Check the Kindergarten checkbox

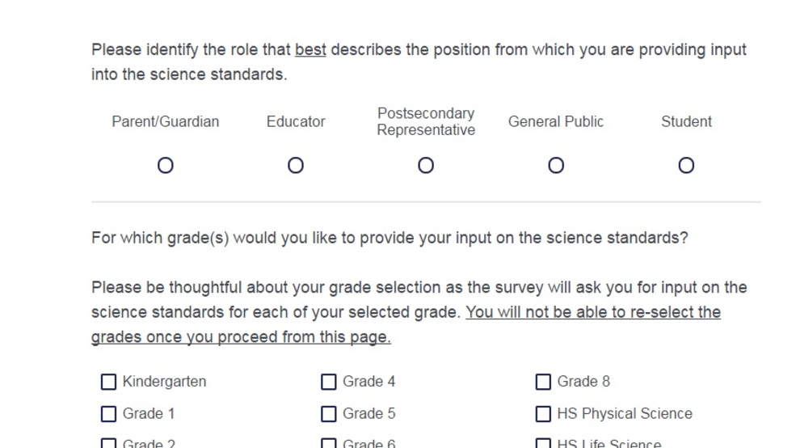(x=108, y=382)
